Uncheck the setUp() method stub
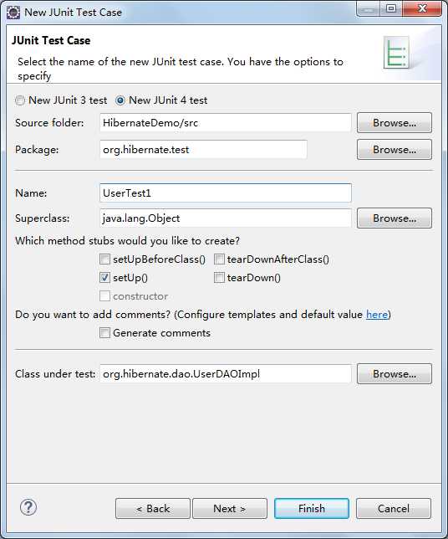This screenshot has width=448, height=539. [104, 277]
